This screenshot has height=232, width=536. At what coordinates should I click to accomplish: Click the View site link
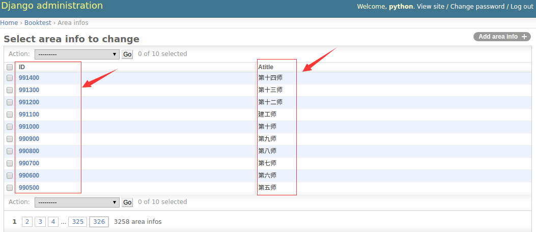click(431, 6)
